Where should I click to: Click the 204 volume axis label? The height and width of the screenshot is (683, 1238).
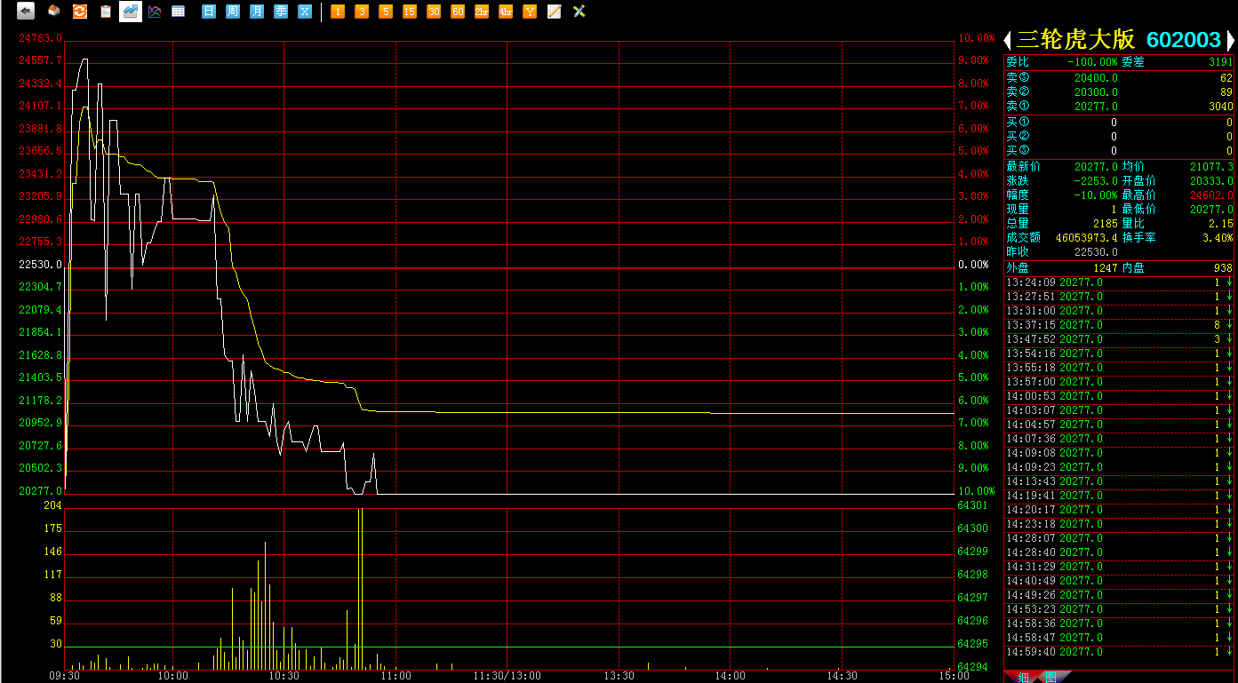point(52,505)
